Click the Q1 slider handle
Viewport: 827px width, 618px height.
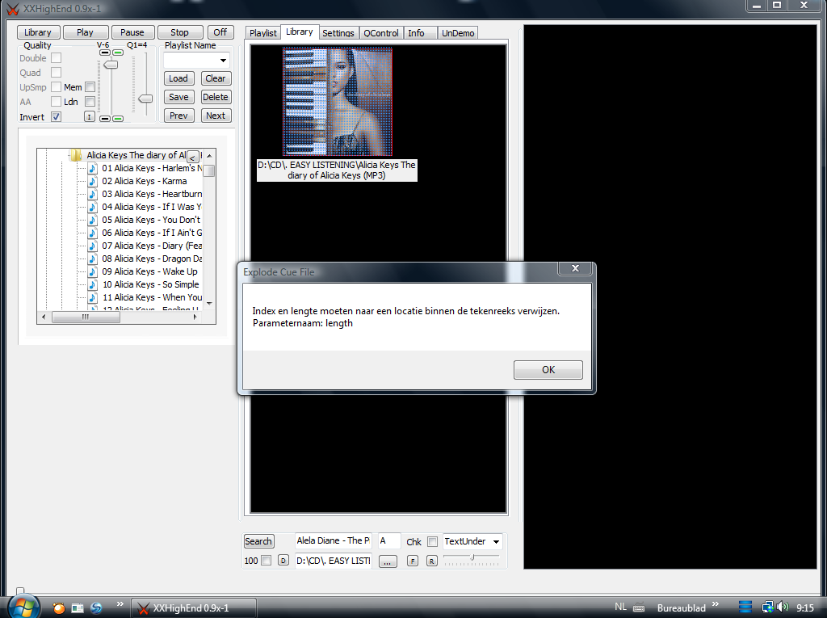(145, 99)
